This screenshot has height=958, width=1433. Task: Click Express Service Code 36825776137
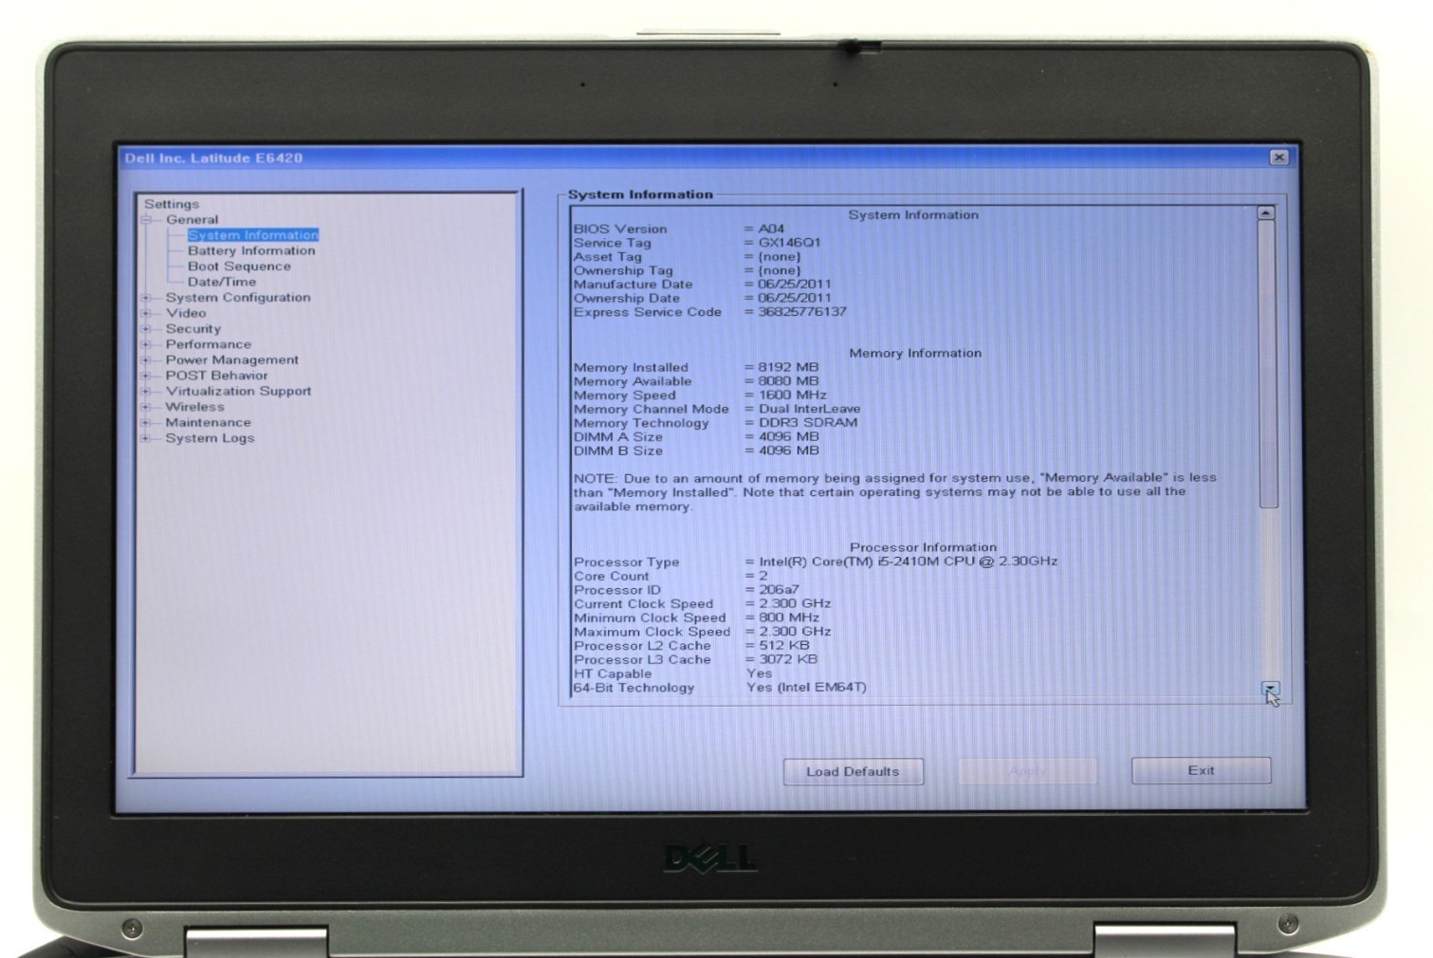click(801, 312)
